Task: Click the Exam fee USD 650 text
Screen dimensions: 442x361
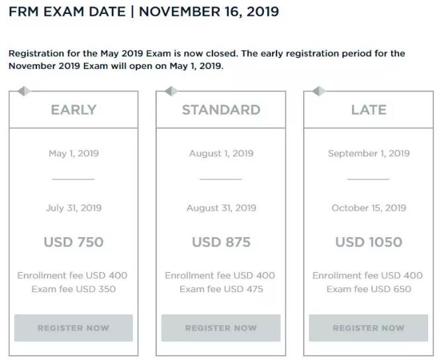Action: 369,289
